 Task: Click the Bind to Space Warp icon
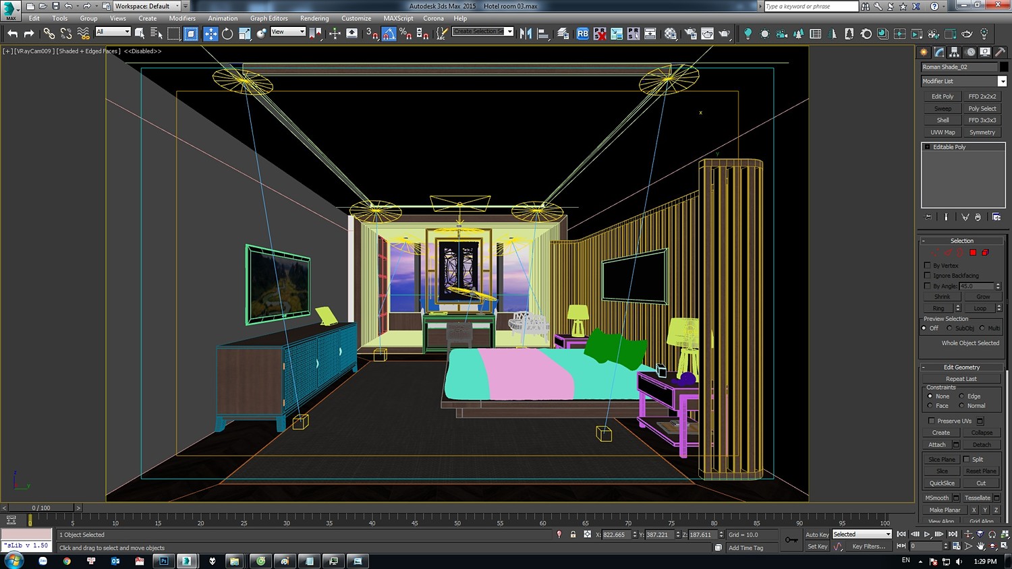pos(84,33)
